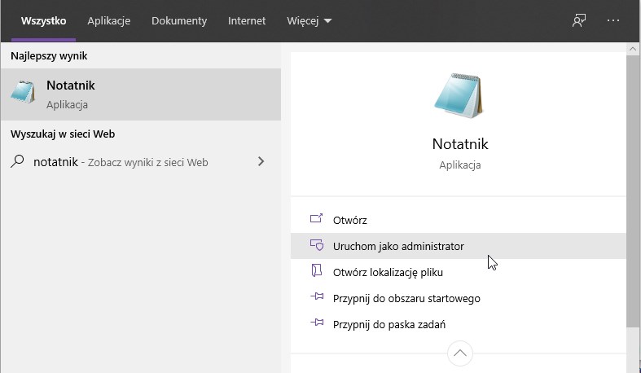Click pin icon beside paska zadań
641x373 pixels.
click(317, 323)
